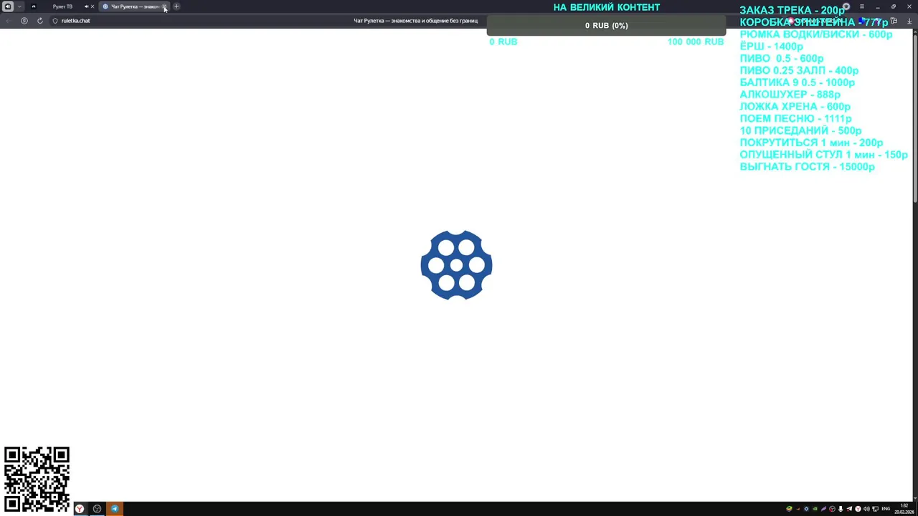Click the 'ЛОЖКА ХРЕНА - 600р' text
This screenshot has width=918, height=516.
pyautogui.click(x=795, y=107)
